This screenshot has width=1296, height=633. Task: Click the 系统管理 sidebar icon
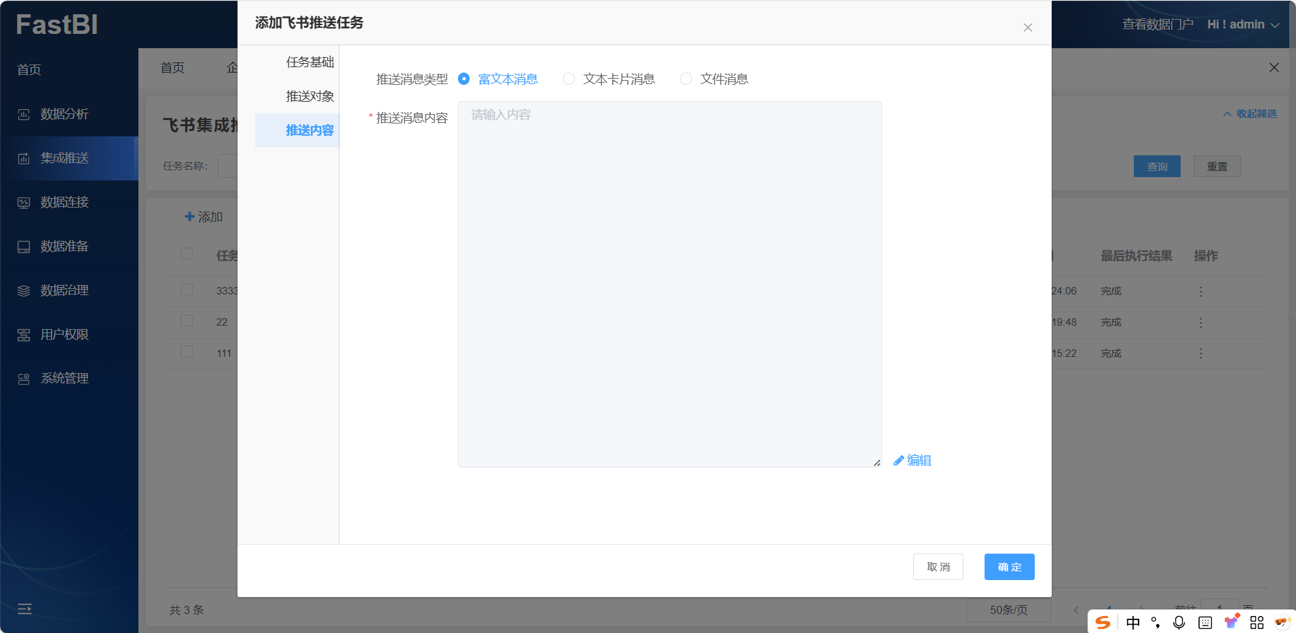pyautogui.click(x=24, y=379)
